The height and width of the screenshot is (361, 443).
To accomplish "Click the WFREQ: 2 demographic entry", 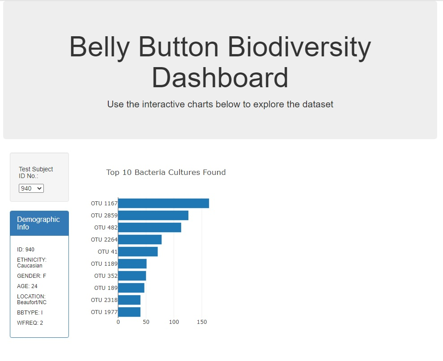I will coord(30,323).
